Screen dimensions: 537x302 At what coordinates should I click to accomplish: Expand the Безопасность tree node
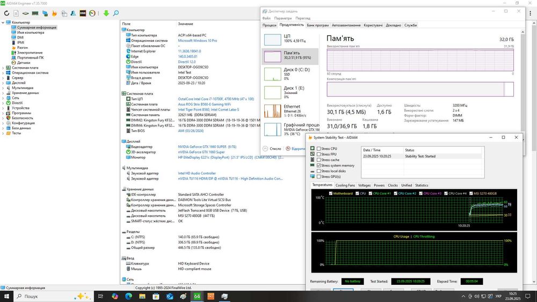[3, 118]
